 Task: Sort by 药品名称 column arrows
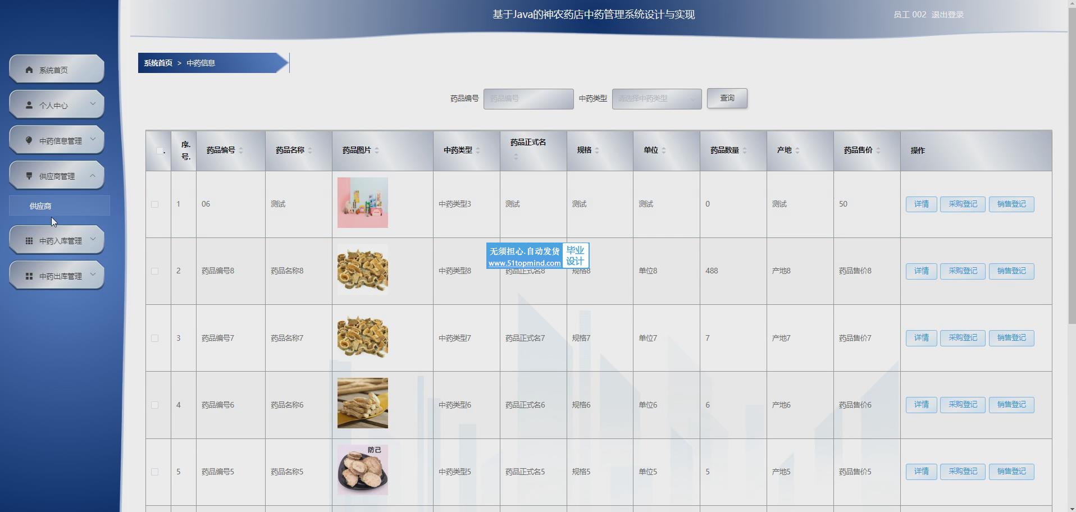pos(310,150)
